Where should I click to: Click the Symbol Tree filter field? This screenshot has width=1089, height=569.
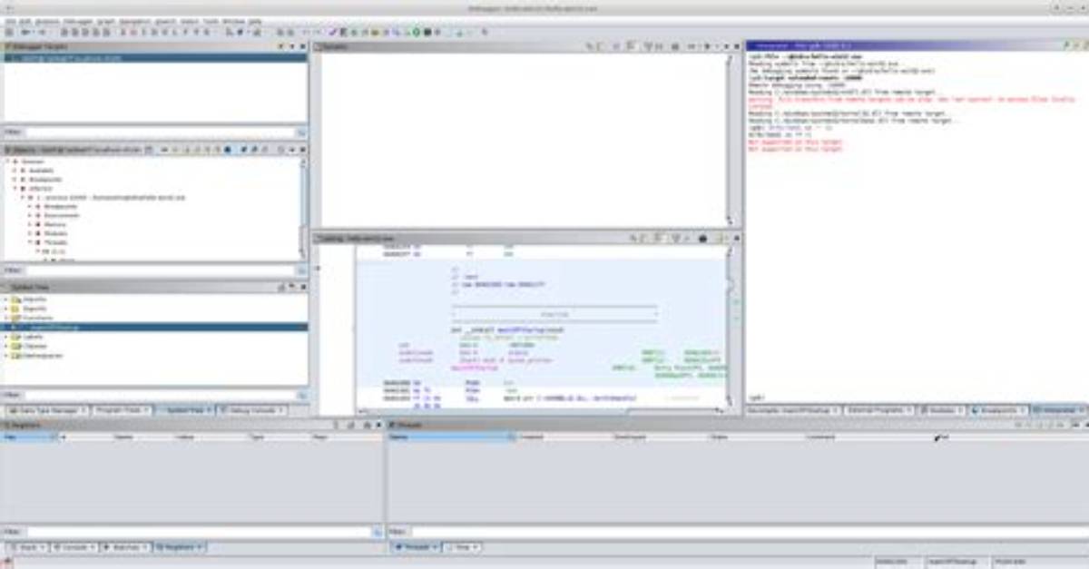coord(161,396)
